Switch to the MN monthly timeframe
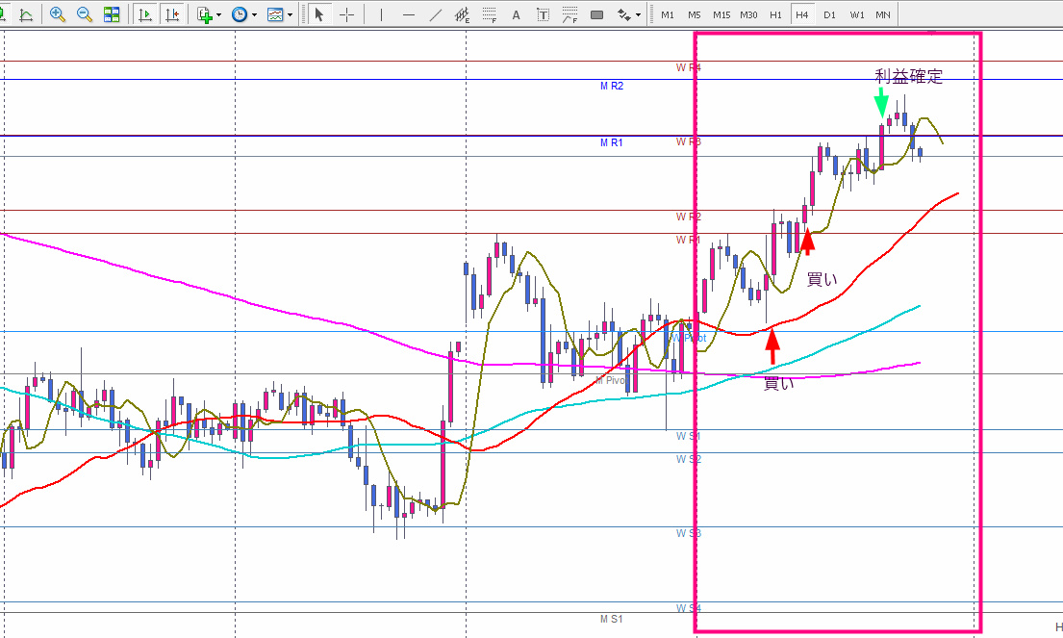 click(883, 14)
